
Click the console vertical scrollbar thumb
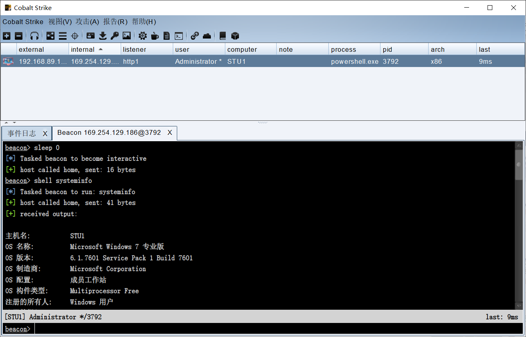519,165
